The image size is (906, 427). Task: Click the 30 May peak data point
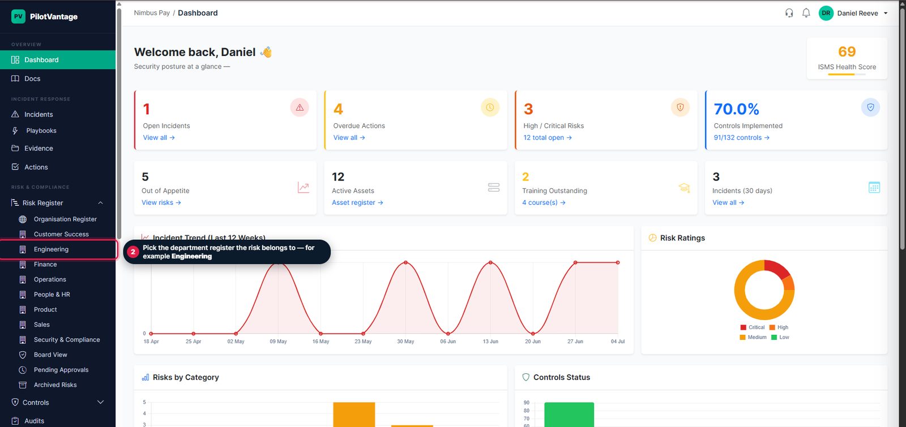405,262
